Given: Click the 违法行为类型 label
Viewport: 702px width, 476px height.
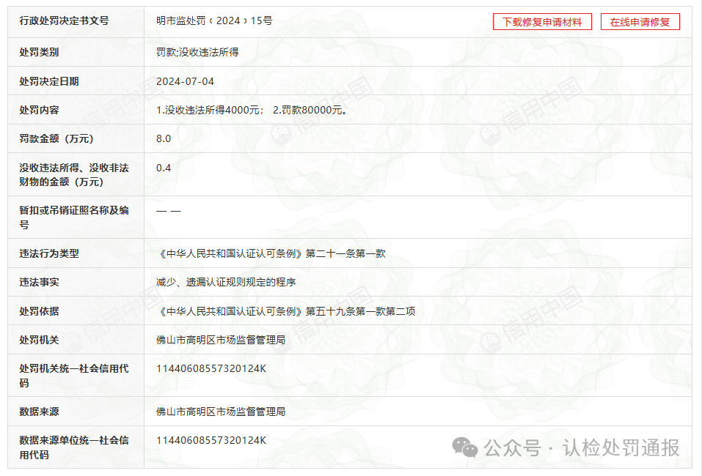Looking at the screenshot, I should 49,253.
